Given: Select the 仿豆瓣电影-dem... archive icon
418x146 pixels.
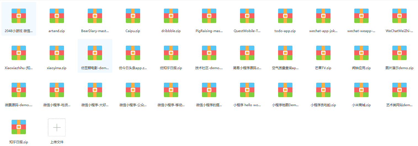Looking at the screenshot, I should coord(95,53).
